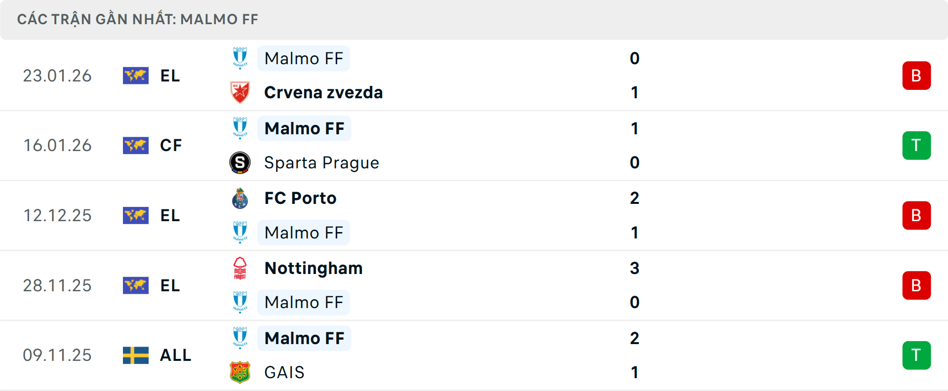Click the Malmo FF crest in 23.01.26 match
This screenshot has width=948, height=391.
coord(240,58)
